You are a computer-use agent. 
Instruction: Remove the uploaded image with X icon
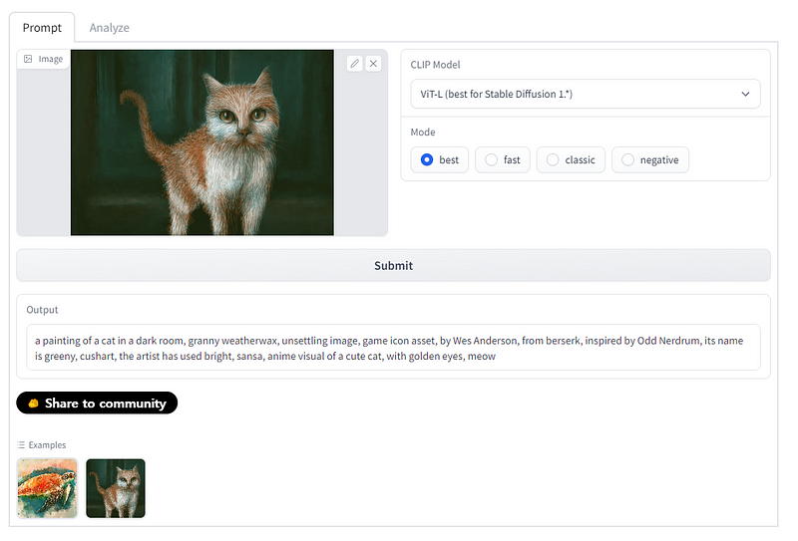[373, 64]
